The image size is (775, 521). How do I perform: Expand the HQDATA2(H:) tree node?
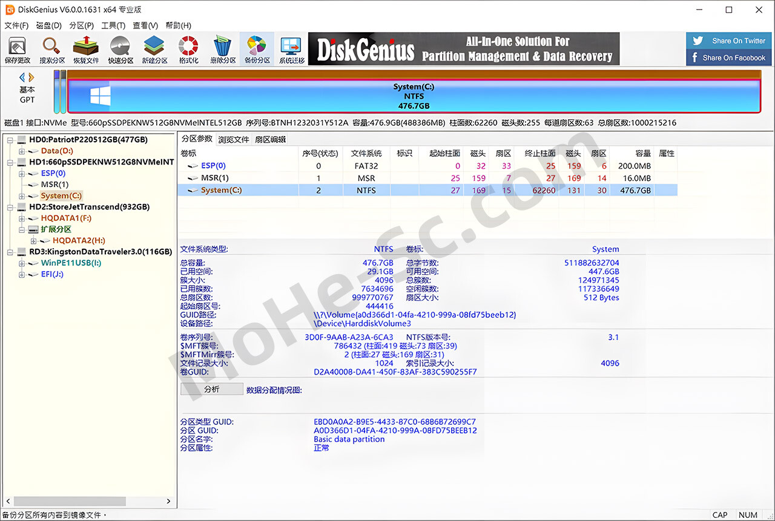click(x=33, y=241)
